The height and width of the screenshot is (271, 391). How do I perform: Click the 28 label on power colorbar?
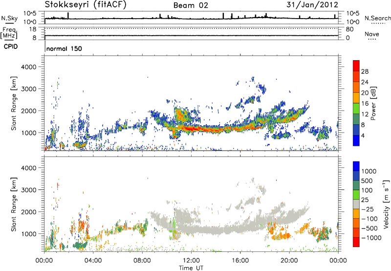pyautogui.click(x=365, y=71)
